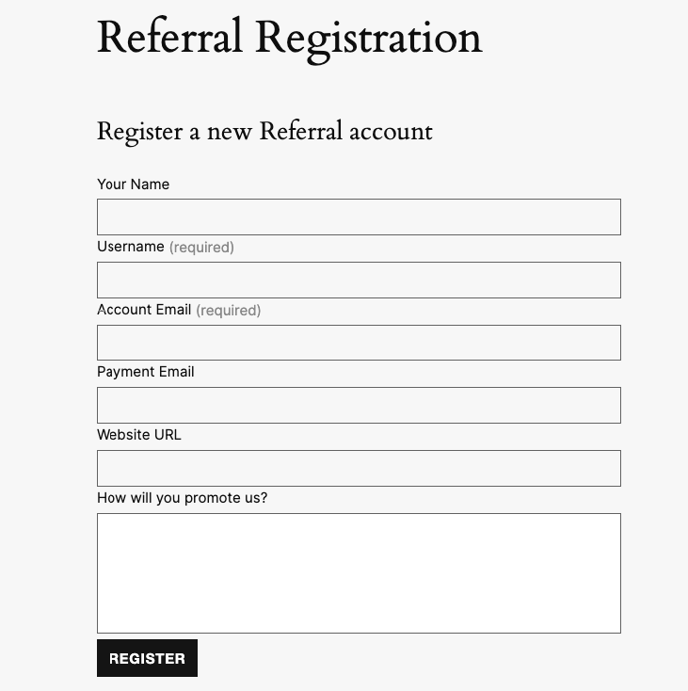Click "(required)" beside the Account Email label
Viewport: 688px width, 691px height.
[x=229, y=311]
